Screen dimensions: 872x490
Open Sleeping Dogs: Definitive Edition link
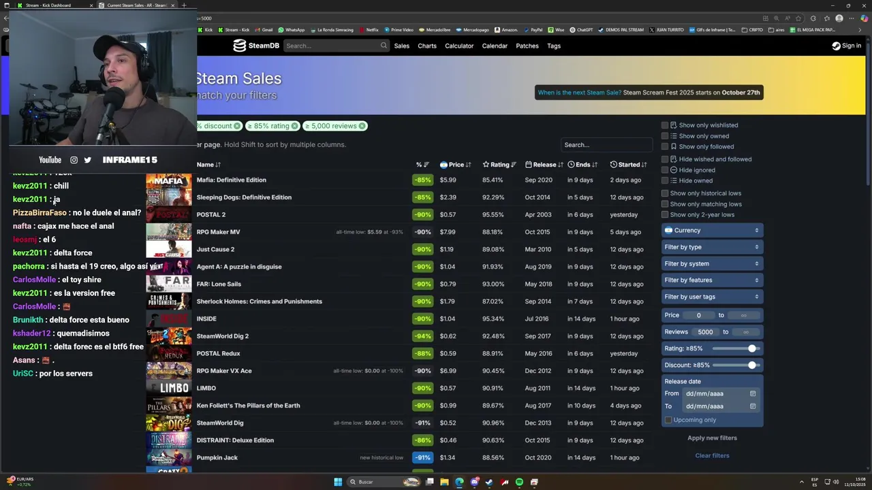click(244, 197)
